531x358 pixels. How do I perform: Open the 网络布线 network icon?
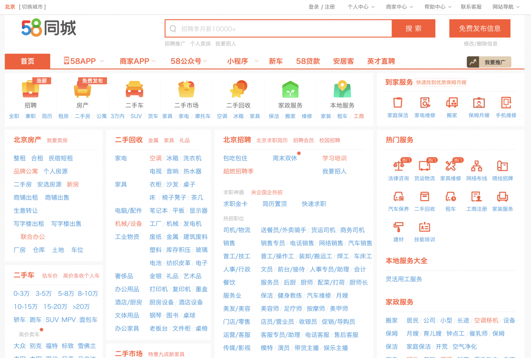coord(477,166)
